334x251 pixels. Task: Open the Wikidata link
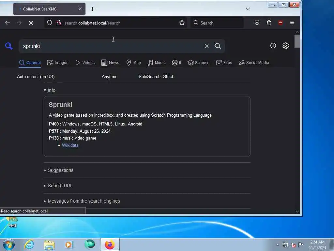point(70,145)
